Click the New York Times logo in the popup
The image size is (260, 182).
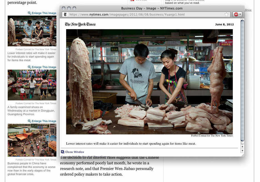[x=80, y=24]
